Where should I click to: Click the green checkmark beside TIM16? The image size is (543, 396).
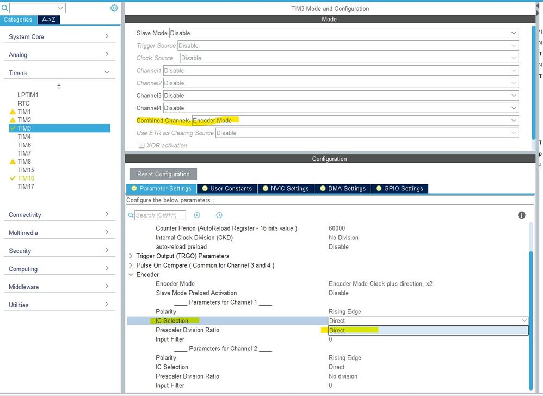coord(13,178)
